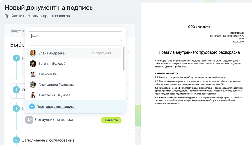
Task: Click the employee list scrollbar
Action: click(x=124, y=58)
